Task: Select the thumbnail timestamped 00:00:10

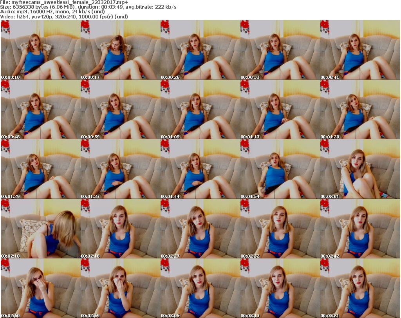Action: pos(40,50)
